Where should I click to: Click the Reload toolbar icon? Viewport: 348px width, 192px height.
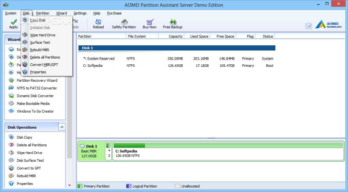click(98, 22)
